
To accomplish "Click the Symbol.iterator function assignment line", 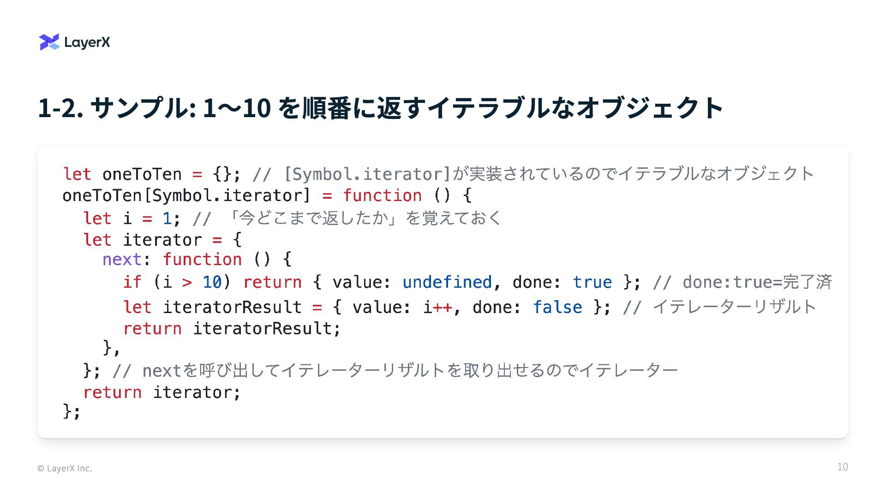I will pos(267,196).
